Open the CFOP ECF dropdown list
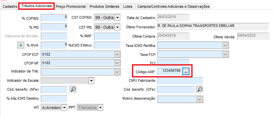Image resolution: width=273 pixels, height=117 pixels. 117,54
